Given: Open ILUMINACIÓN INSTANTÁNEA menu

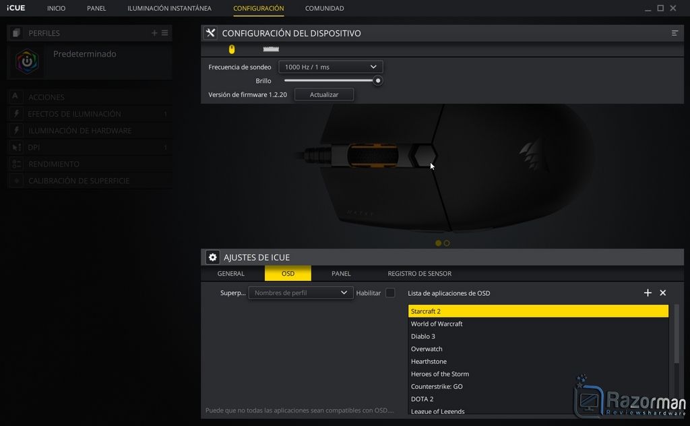Looking at the screenshot, I should pyautogui.click(x=169, y=8).
